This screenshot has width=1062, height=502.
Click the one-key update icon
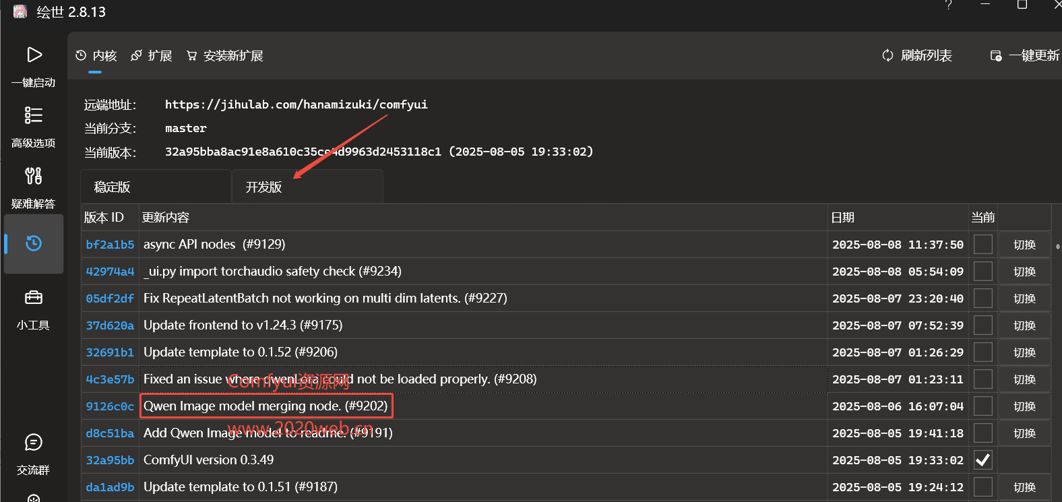point(996,56)
